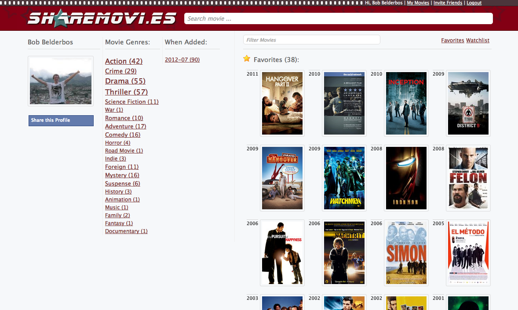Image resolution: width=518 pixels, height=310 pixels.
Task: Select War (1) genre
Action: 114,110
